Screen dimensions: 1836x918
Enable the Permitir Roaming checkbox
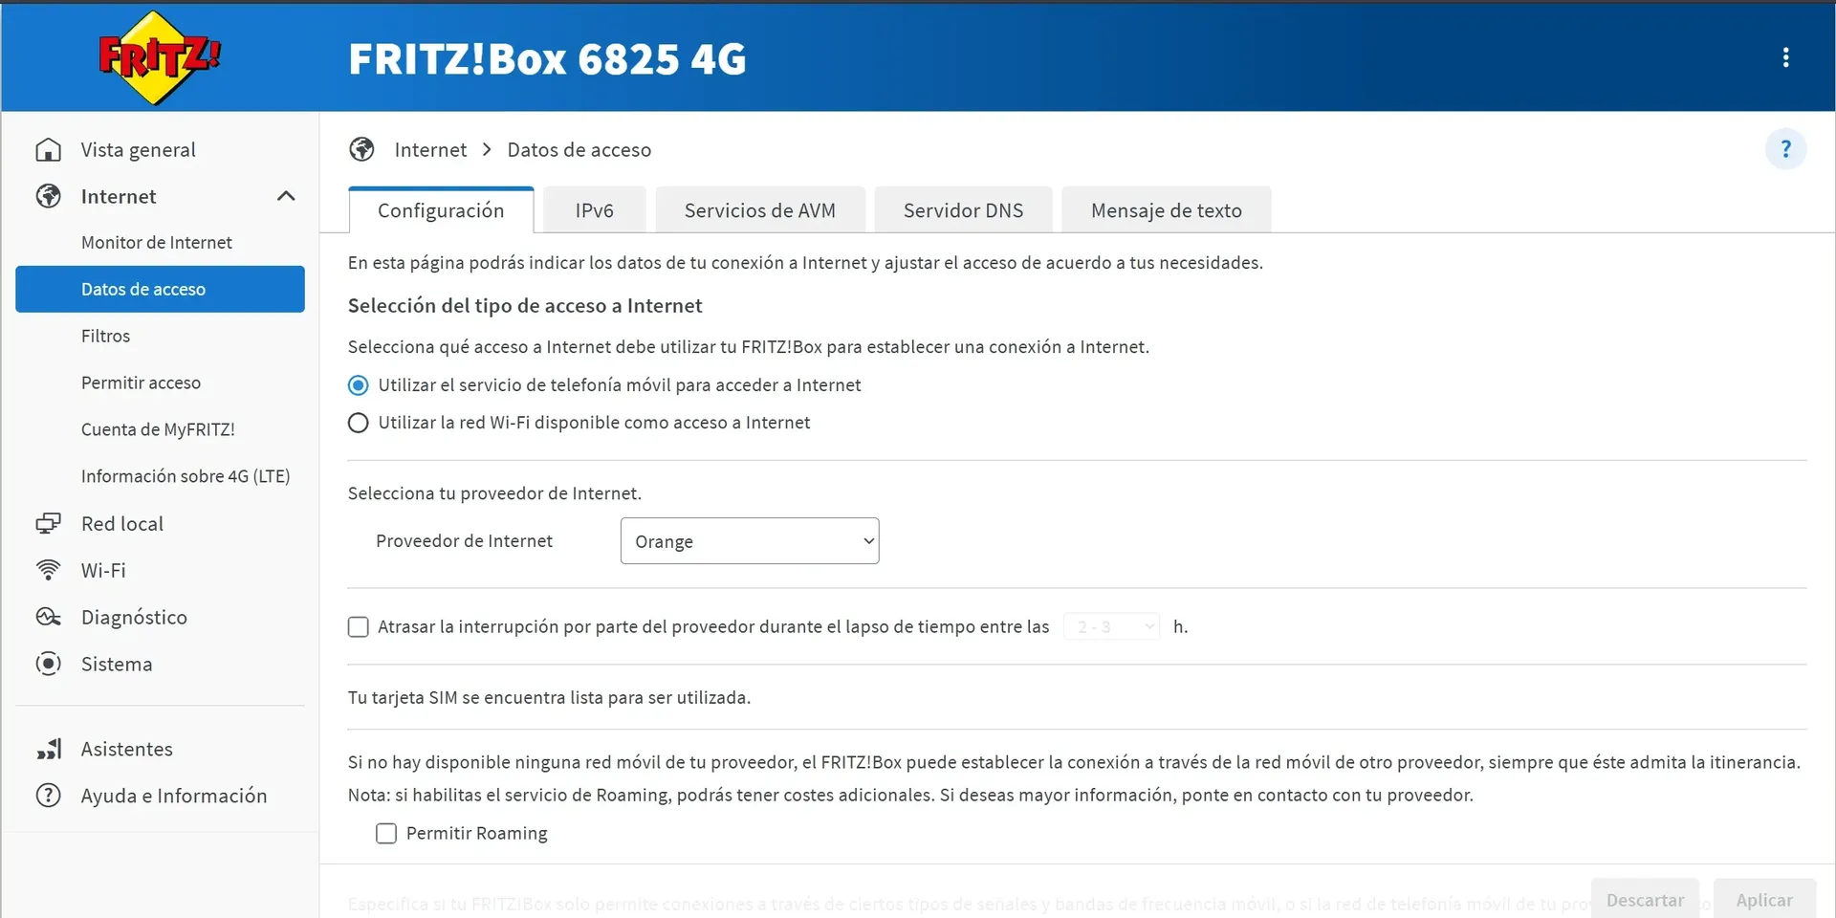tap(386, 833)
